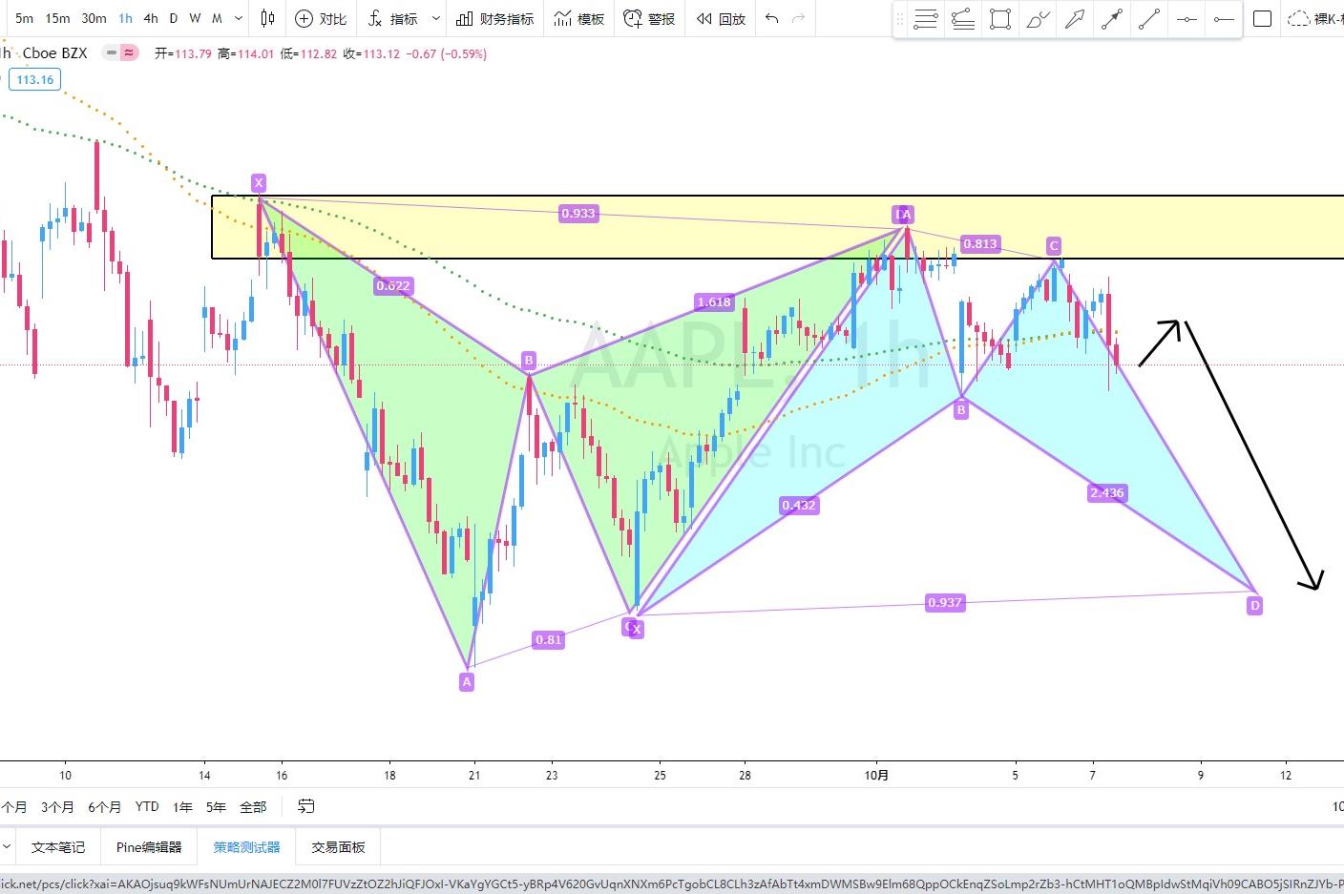Open the candlestick chart style selector
Image resolution: width=1344 pixels, height=894 pixels.
[268, 18]
